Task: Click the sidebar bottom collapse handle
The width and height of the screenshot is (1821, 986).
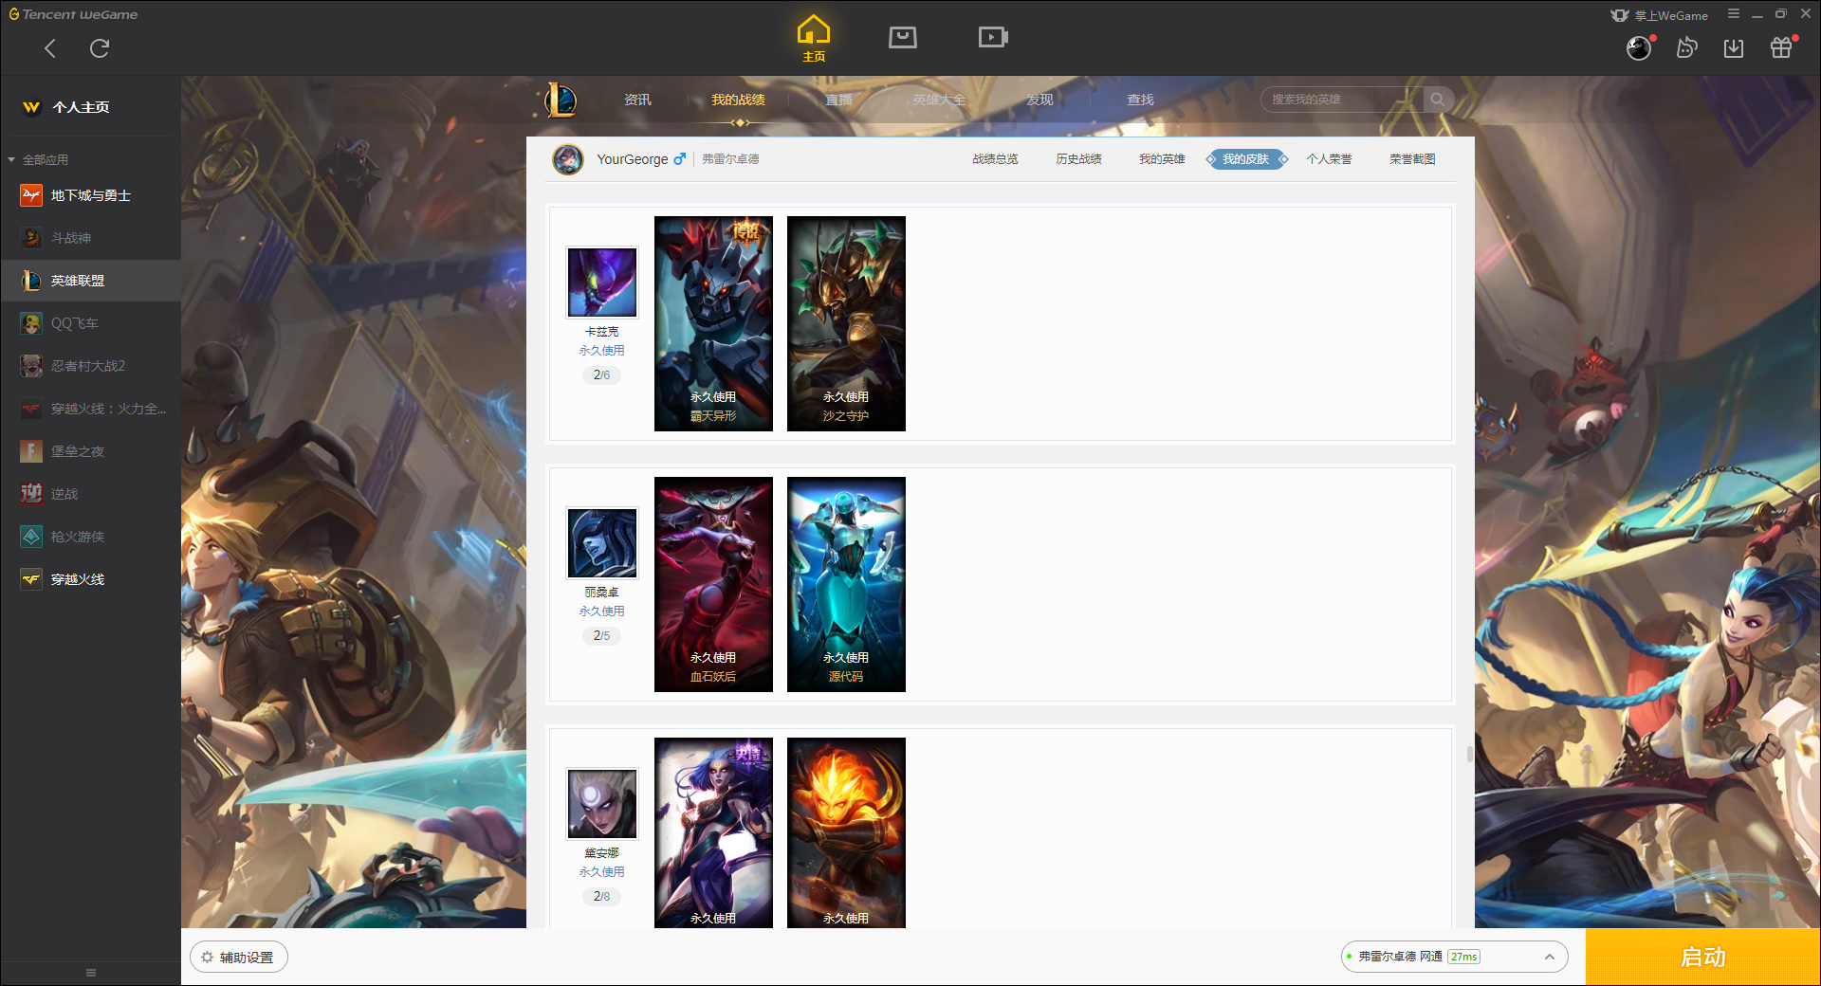Action: coord(91,973)
